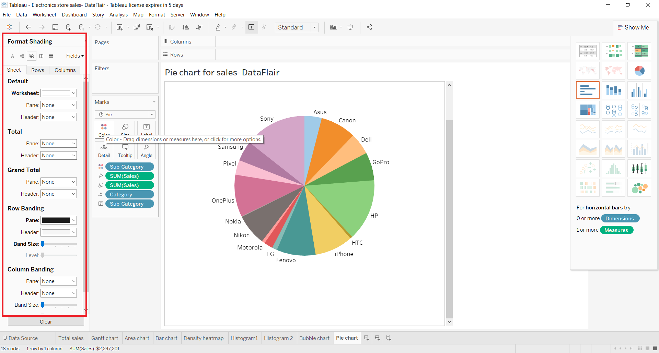The width and height of the screenshot is (659, 353).
Task: Click the Angle card on Marks
Action: (147, 150)
